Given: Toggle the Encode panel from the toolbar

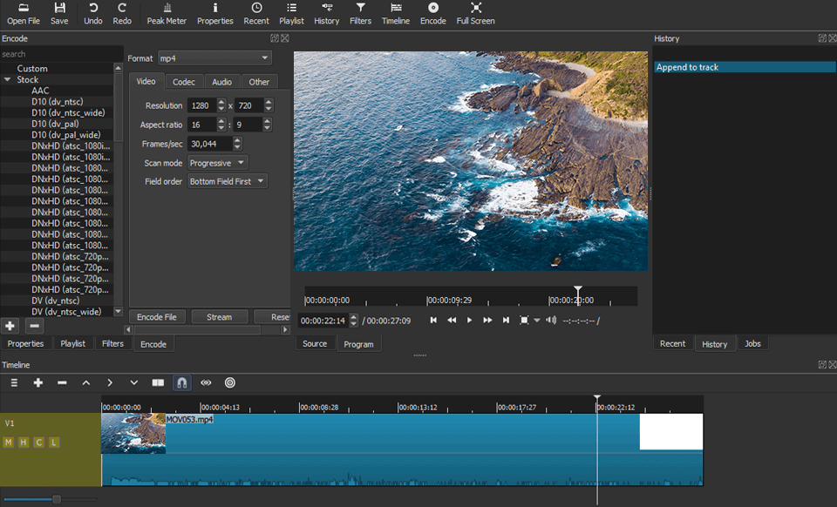Looking at the screenshot, I should 432,12.
